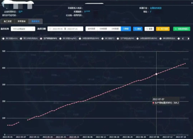
Task: Switch to the 施工进度 tab
Action: pyautogui.click(x=8, y=21)
